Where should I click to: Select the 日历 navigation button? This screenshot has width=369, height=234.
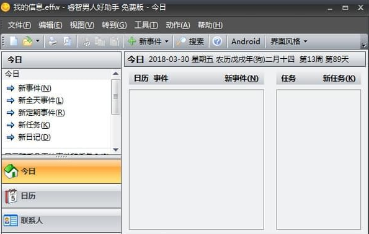point(61,196)
